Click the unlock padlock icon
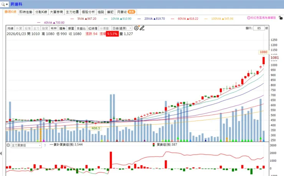284x176 pixels. point(281,18)
